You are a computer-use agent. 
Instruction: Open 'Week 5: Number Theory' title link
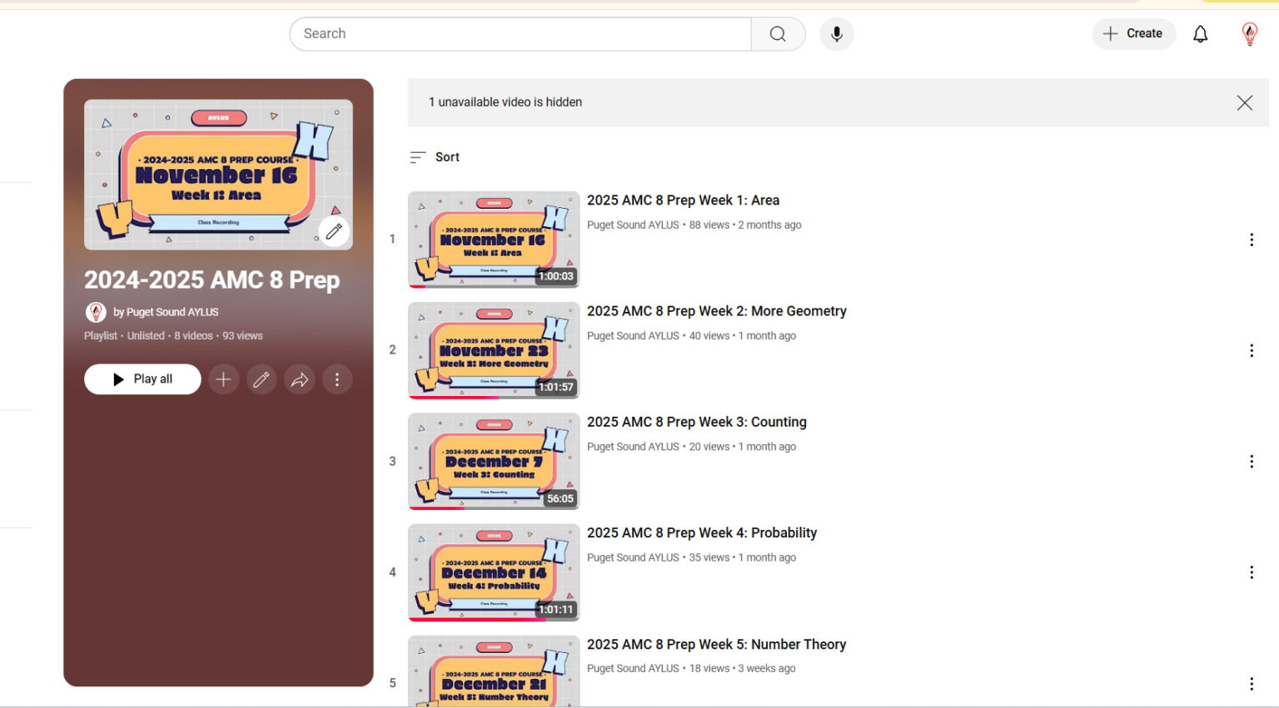(x=716, y=645)
